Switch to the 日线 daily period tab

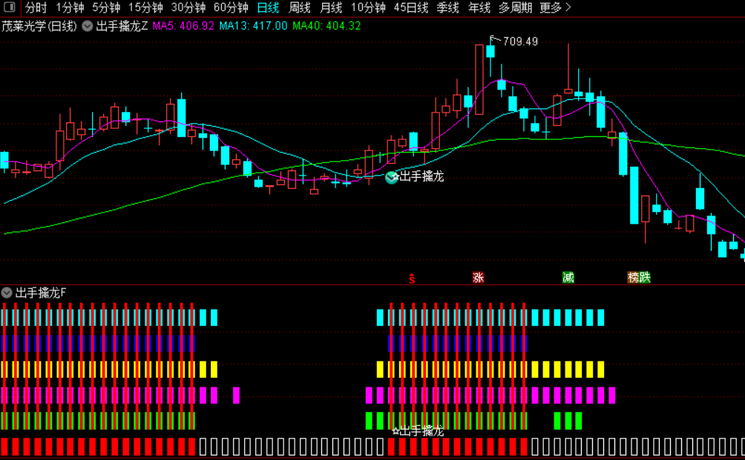pos(268,7)
